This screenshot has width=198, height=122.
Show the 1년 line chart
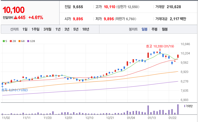(58, 29)
